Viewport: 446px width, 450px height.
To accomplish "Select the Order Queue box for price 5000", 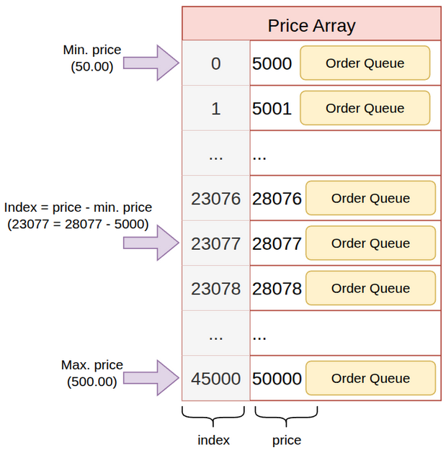I will click(x=365, y=63).
